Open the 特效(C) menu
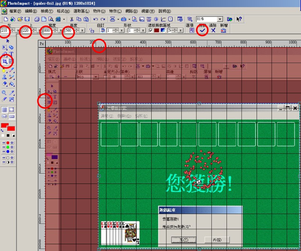Viewport: 301px width, 251px height. coord(116,11)
